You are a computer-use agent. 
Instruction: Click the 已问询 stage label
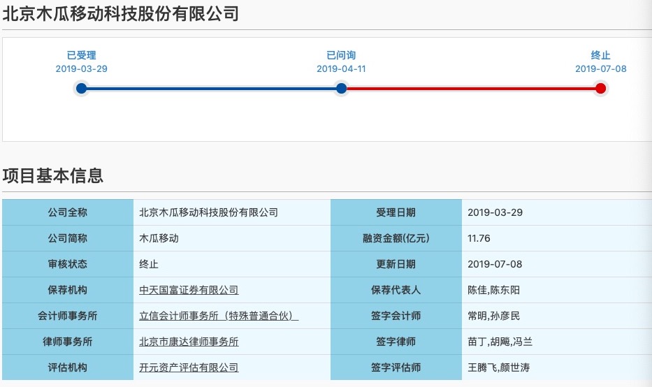pos(342,55)
